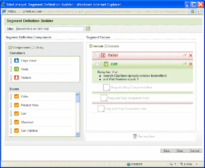Delete the Visitor container with red X
This screenshot has height=168, width=205.
coord(191,55)
